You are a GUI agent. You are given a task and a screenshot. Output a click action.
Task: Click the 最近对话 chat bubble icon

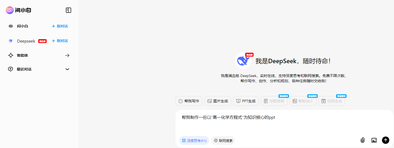coord(10,69)
